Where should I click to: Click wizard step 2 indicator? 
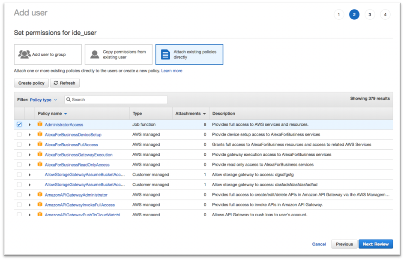tap(354, 15)
